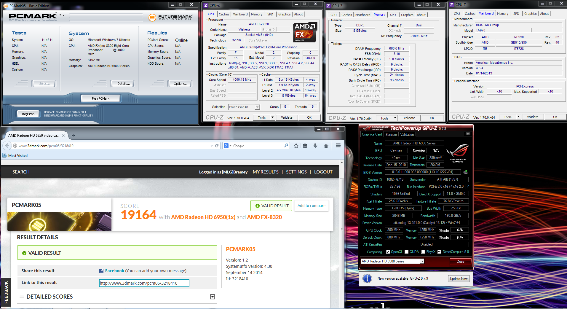Click PCMark05 result thumbnail image

click(59, 222)
